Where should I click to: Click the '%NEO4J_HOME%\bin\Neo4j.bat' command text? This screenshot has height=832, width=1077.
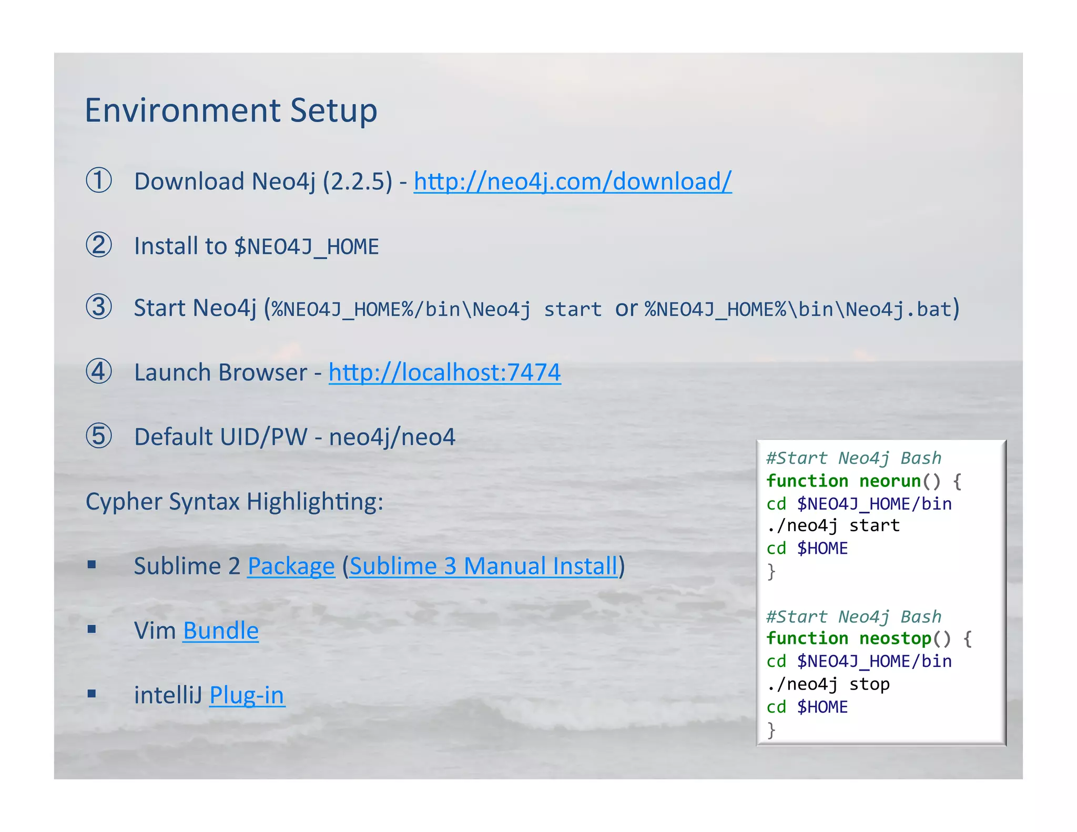click(799, 310)
